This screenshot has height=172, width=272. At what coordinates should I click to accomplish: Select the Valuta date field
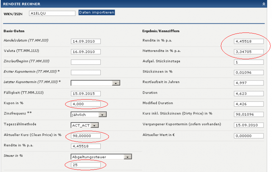[86, 52]
